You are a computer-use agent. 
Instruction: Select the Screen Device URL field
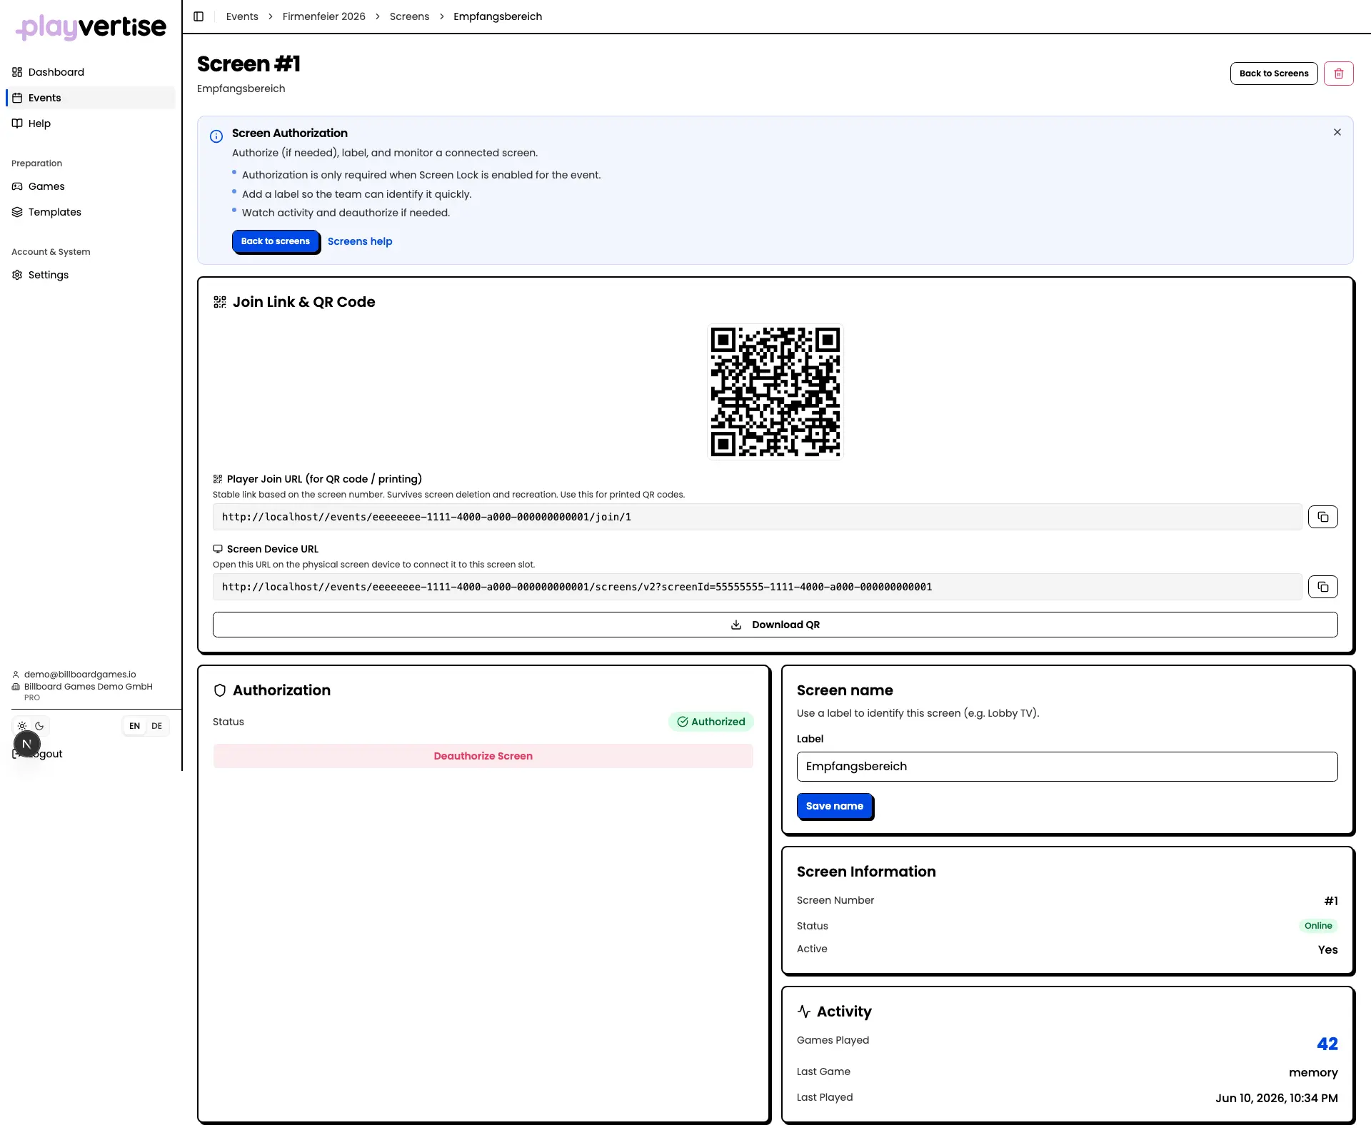click(757, 587)
